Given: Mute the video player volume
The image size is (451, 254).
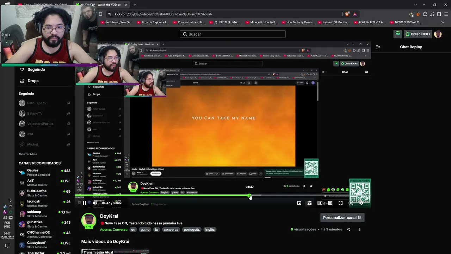Looking at the screenshot, I should click(x=95, y=203).
